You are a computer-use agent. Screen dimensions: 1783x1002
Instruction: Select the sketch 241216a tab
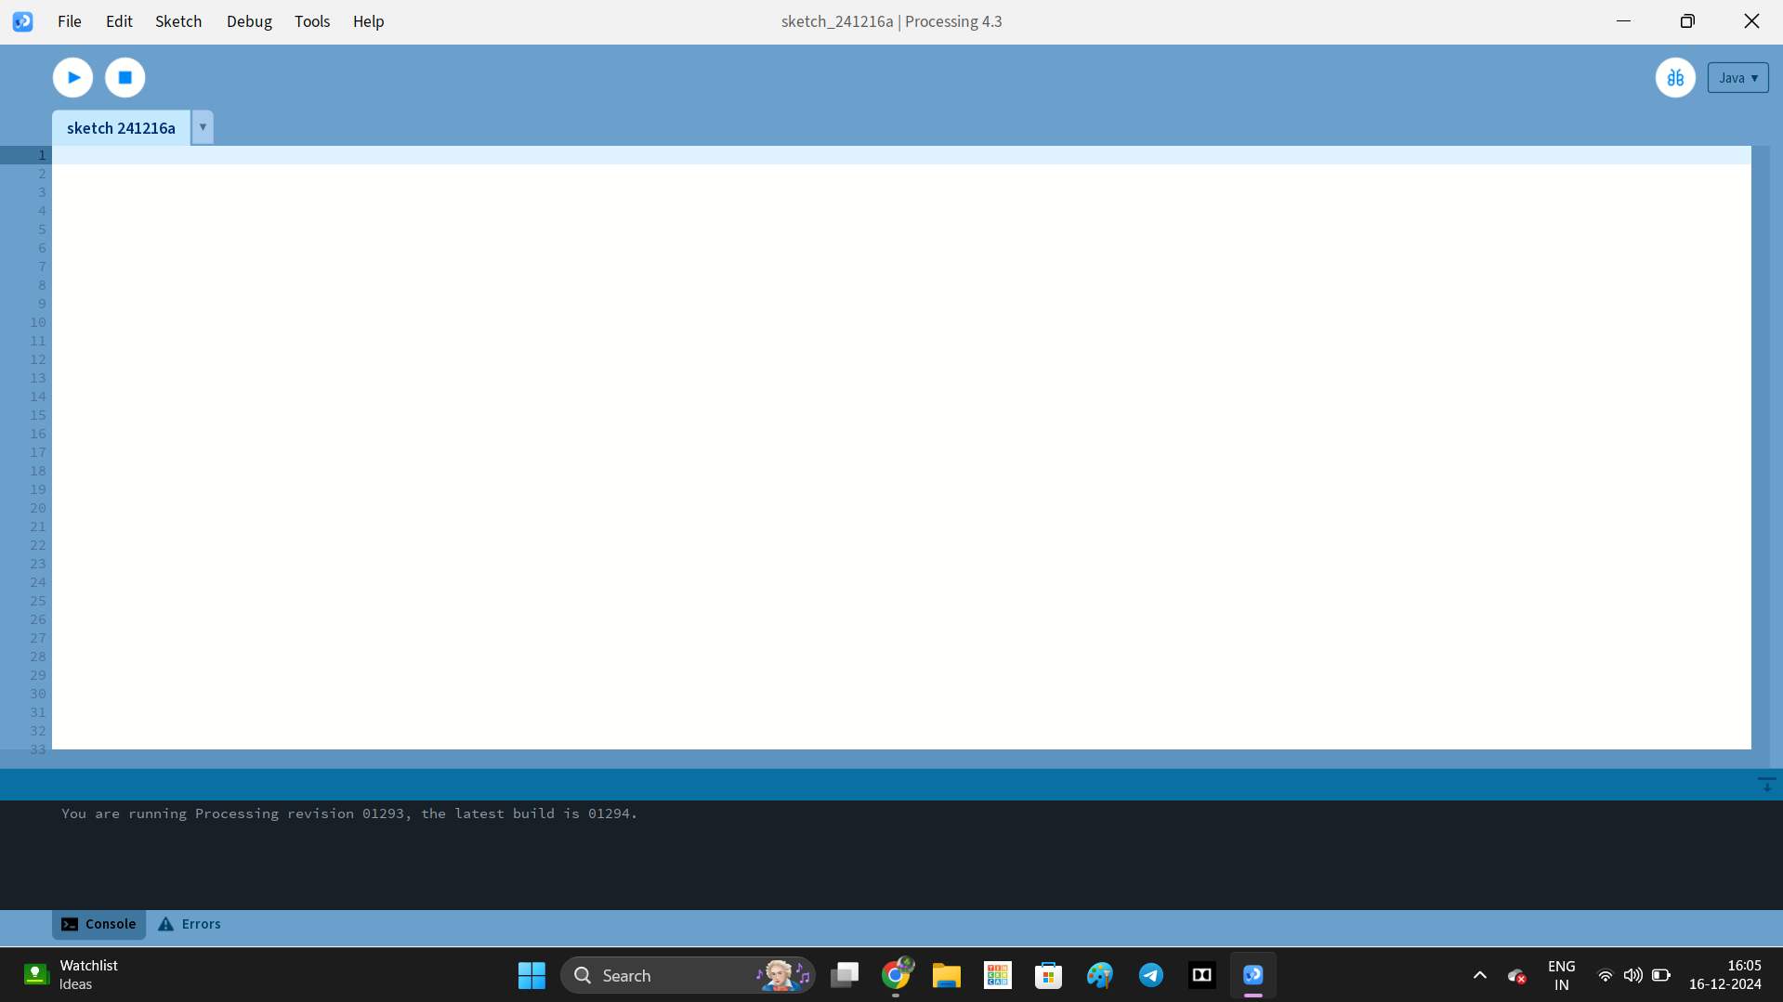point(121,128)
